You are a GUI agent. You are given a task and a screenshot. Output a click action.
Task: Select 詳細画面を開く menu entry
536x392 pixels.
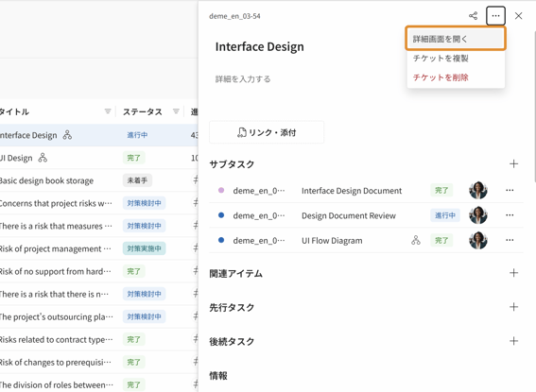click(x=456, y=39)
